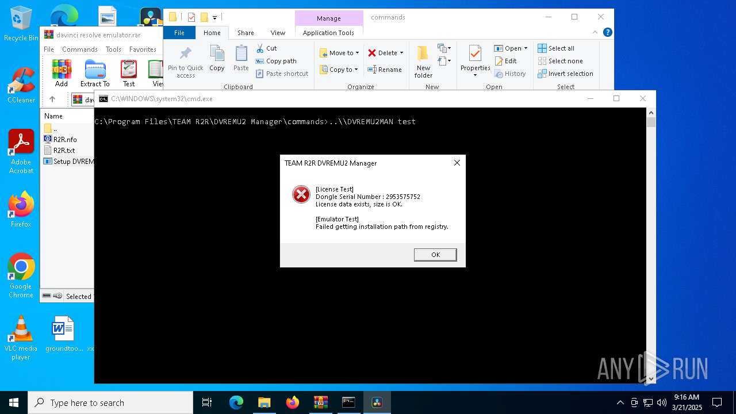Image resolution: width=736 pixels, height=414 pixels.
Task: Open the Move to dropdown
Action: 339,53
